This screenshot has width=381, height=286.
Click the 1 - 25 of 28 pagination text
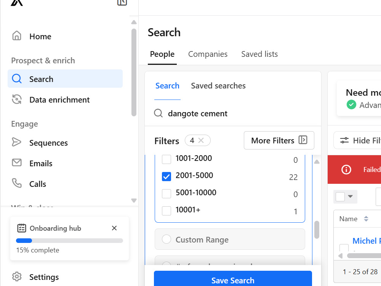(360, 272)
